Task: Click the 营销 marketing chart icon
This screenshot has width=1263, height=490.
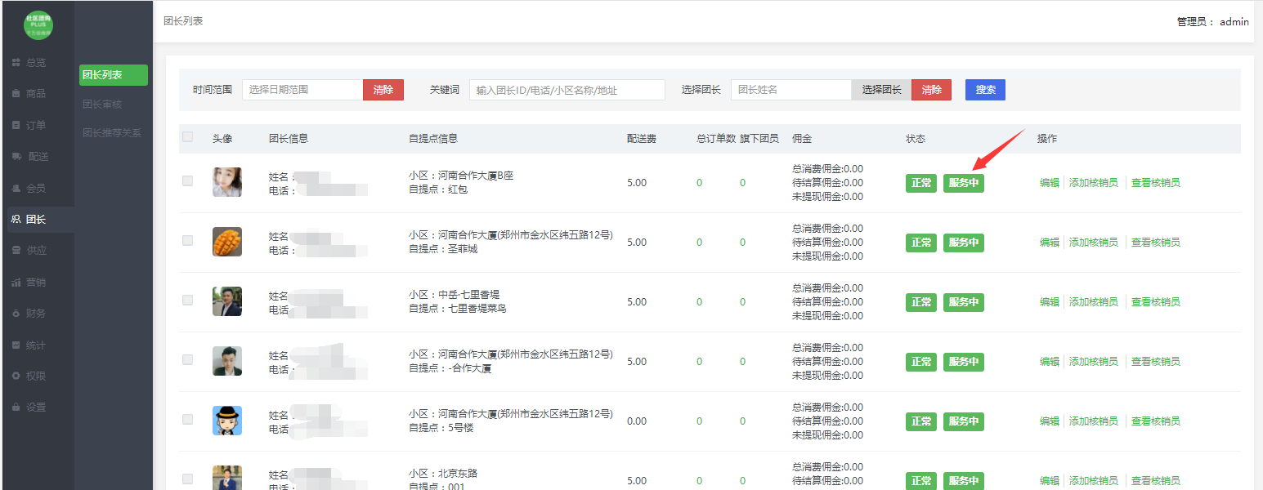Action: [x=16, y=282]
